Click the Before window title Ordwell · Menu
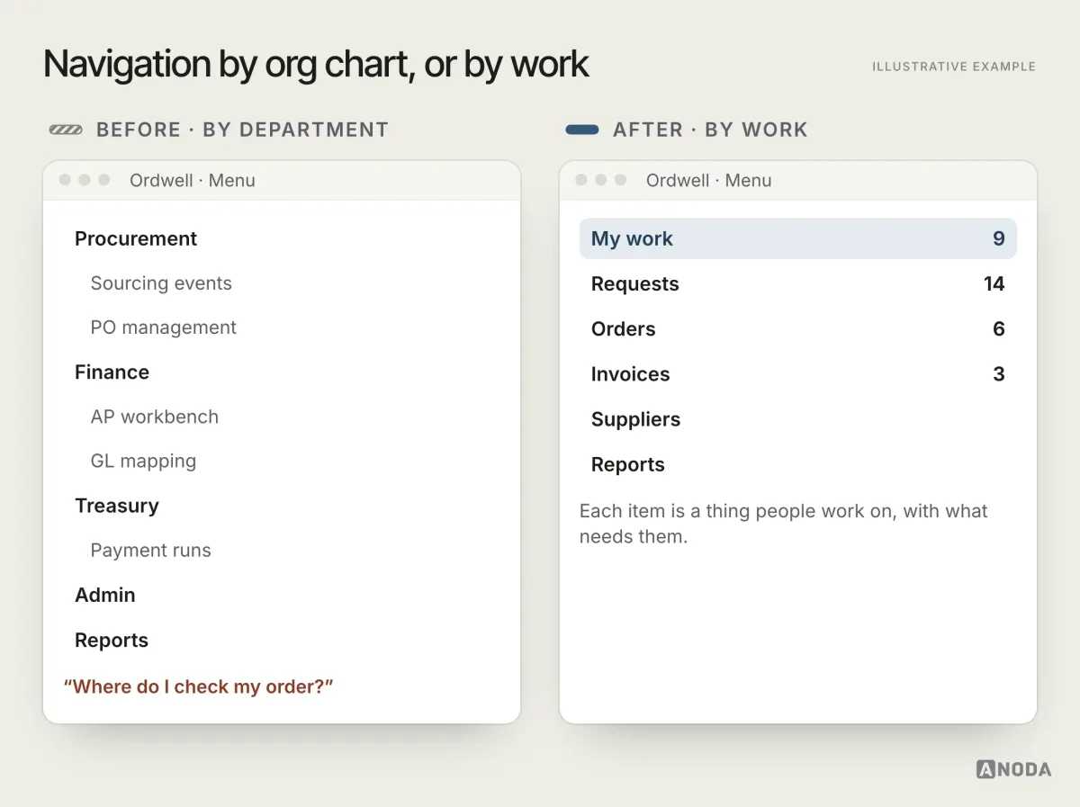The width and height of the screenshot is (1080, 807). 193,180
